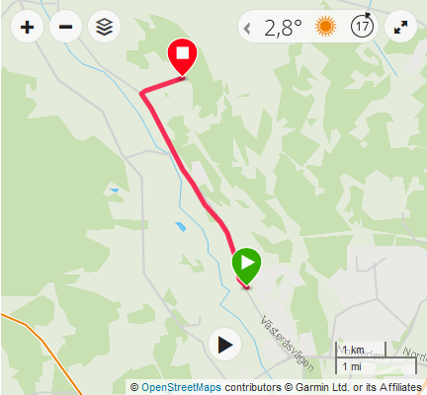
Task: Click the red route line's sharp corner
Action: 142,93
